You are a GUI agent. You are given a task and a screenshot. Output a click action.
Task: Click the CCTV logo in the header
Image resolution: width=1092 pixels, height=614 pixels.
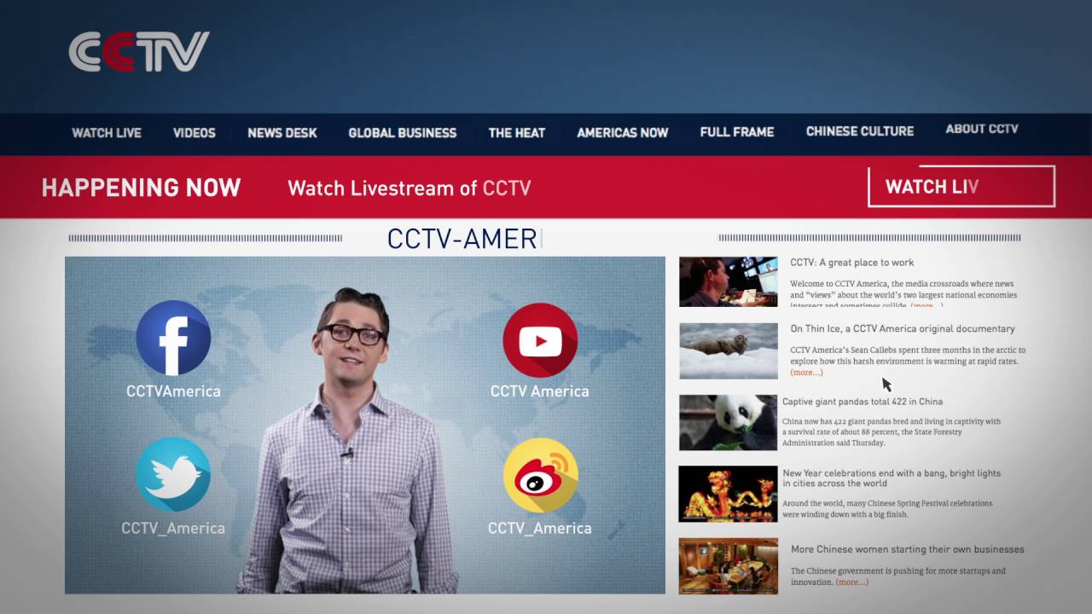pyautogui.click(x=139, y=52)
